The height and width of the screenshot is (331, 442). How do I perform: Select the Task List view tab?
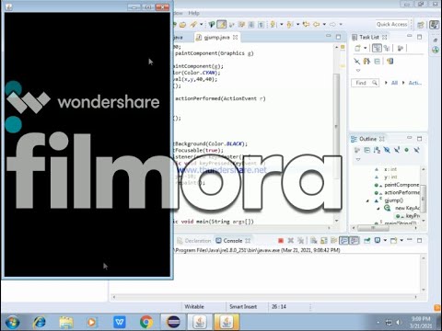click(369, 37)
